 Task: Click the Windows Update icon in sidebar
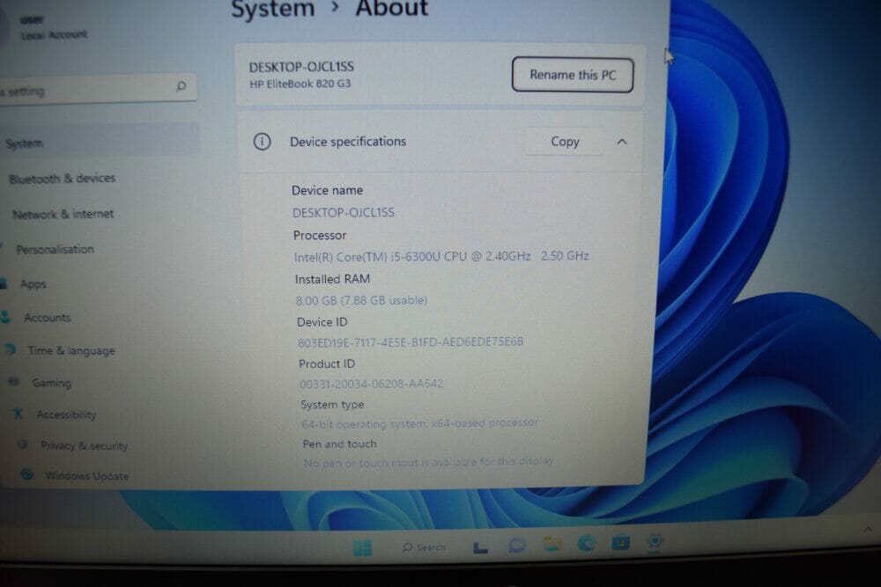click(x=26, y=474)
